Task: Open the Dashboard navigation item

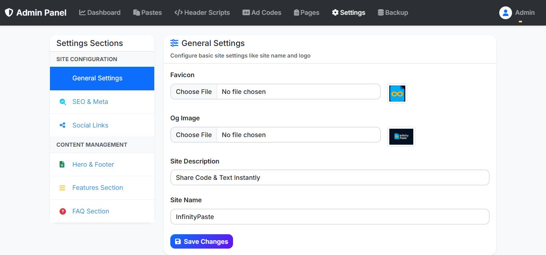Action: [x=100, y=13]
